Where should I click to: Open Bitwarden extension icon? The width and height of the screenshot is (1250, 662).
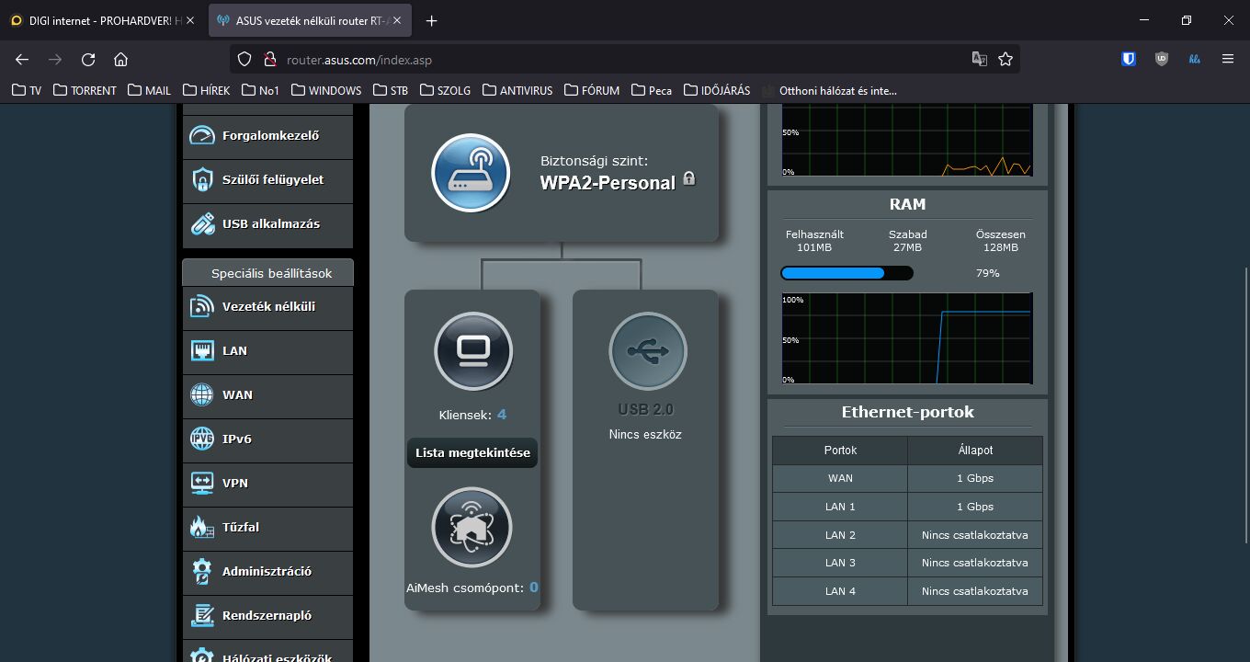pos(1129,59)
